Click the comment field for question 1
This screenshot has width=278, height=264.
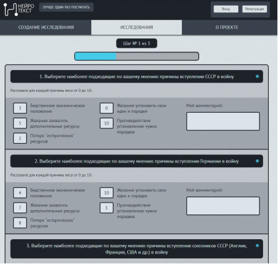pyautogui.click(x=223, y=121)
